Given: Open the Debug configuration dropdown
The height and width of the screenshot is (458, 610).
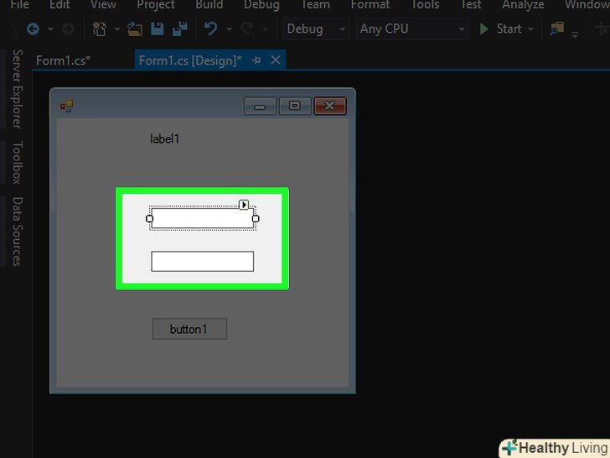Looking at the screenshot, I should pos(316,29).
